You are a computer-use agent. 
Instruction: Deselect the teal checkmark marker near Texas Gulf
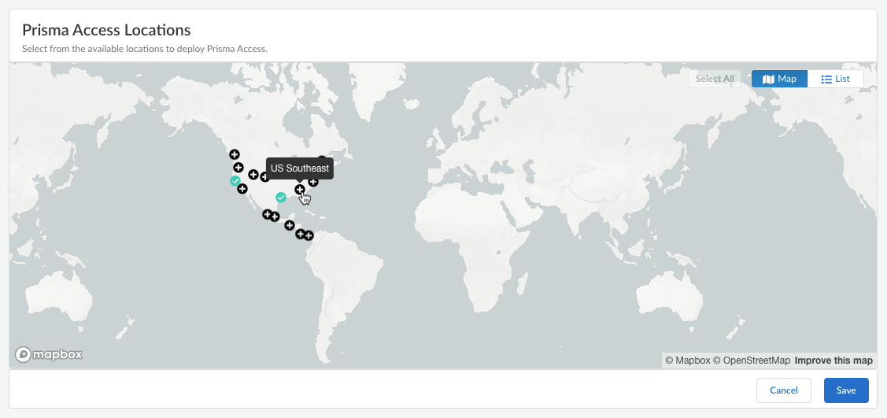click(x=280, y=198)
